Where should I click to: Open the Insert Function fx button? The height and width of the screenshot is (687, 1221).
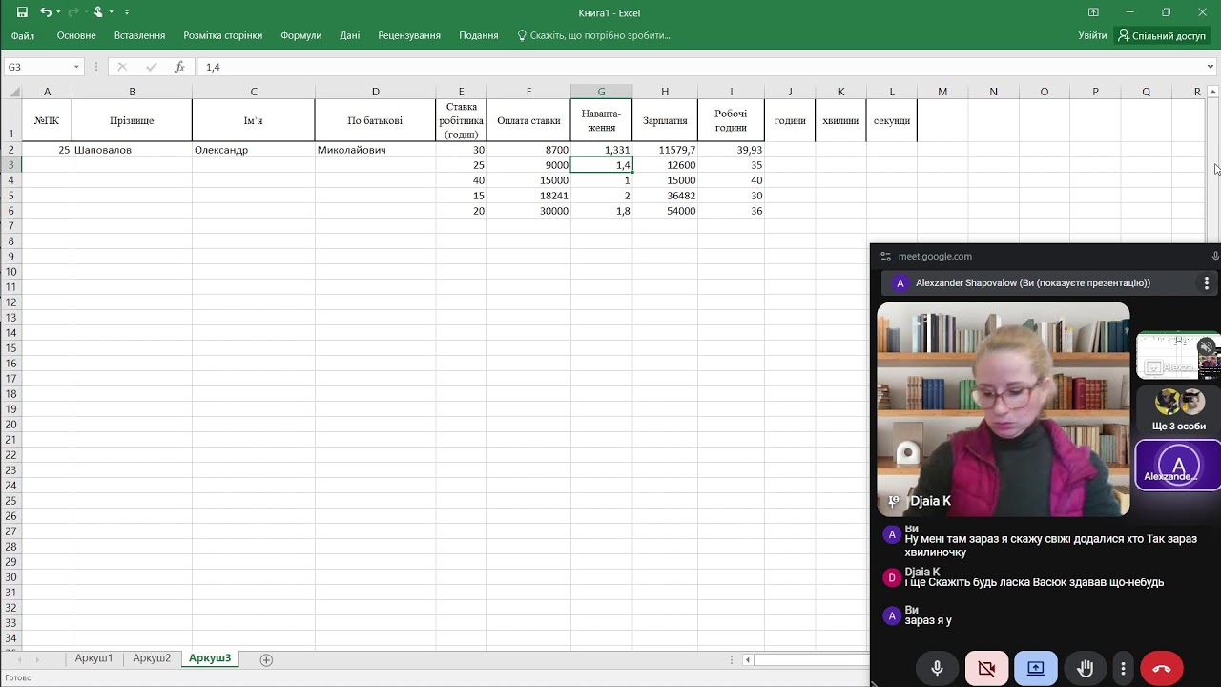[x=179, y=67]
